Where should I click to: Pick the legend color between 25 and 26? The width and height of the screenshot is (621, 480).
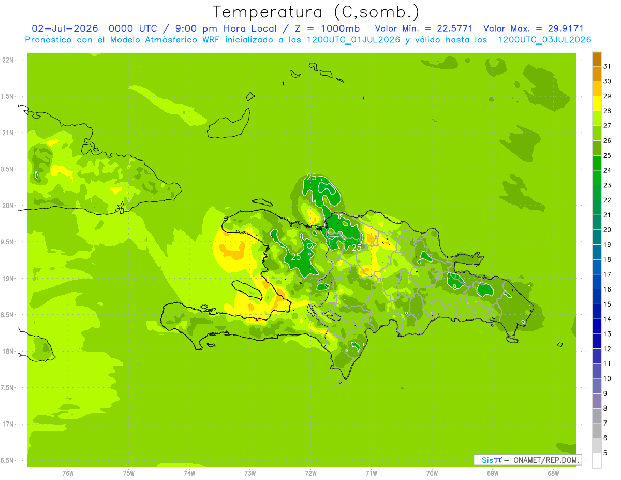point(597,148)
